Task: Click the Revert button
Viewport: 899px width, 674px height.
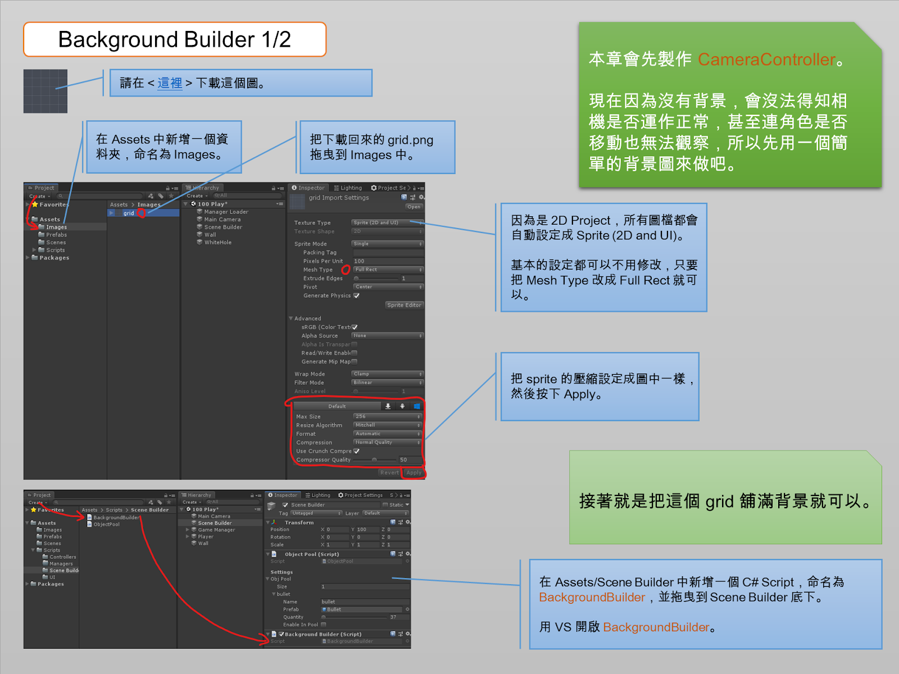Action: (x=389, y=473)
